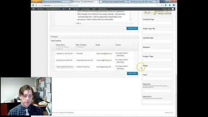208x117 pixels.
Task: Open the orange Firefox menu button
Action: (36, 1)
